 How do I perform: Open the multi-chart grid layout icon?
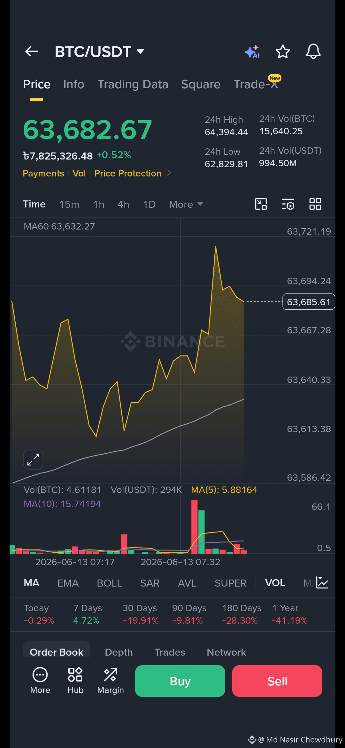(315, 204)
